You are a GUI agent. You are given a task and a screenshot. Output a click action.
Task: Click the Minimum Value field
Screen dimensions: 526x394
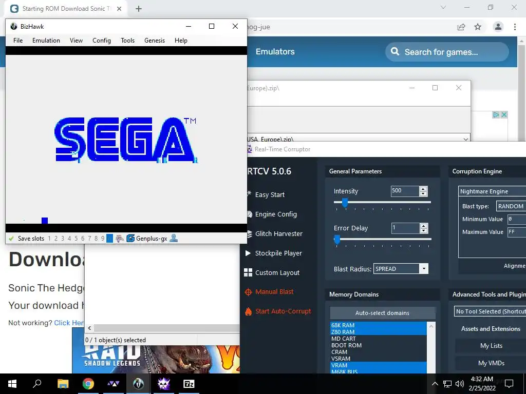(x=517, y=219)
